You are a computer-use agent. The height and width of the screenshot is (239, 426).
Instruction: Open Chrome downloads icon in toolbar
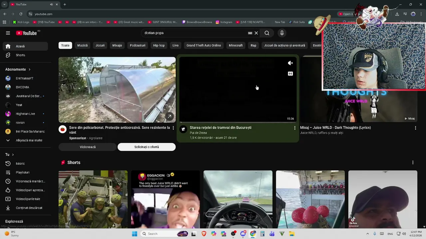point(397,14)
